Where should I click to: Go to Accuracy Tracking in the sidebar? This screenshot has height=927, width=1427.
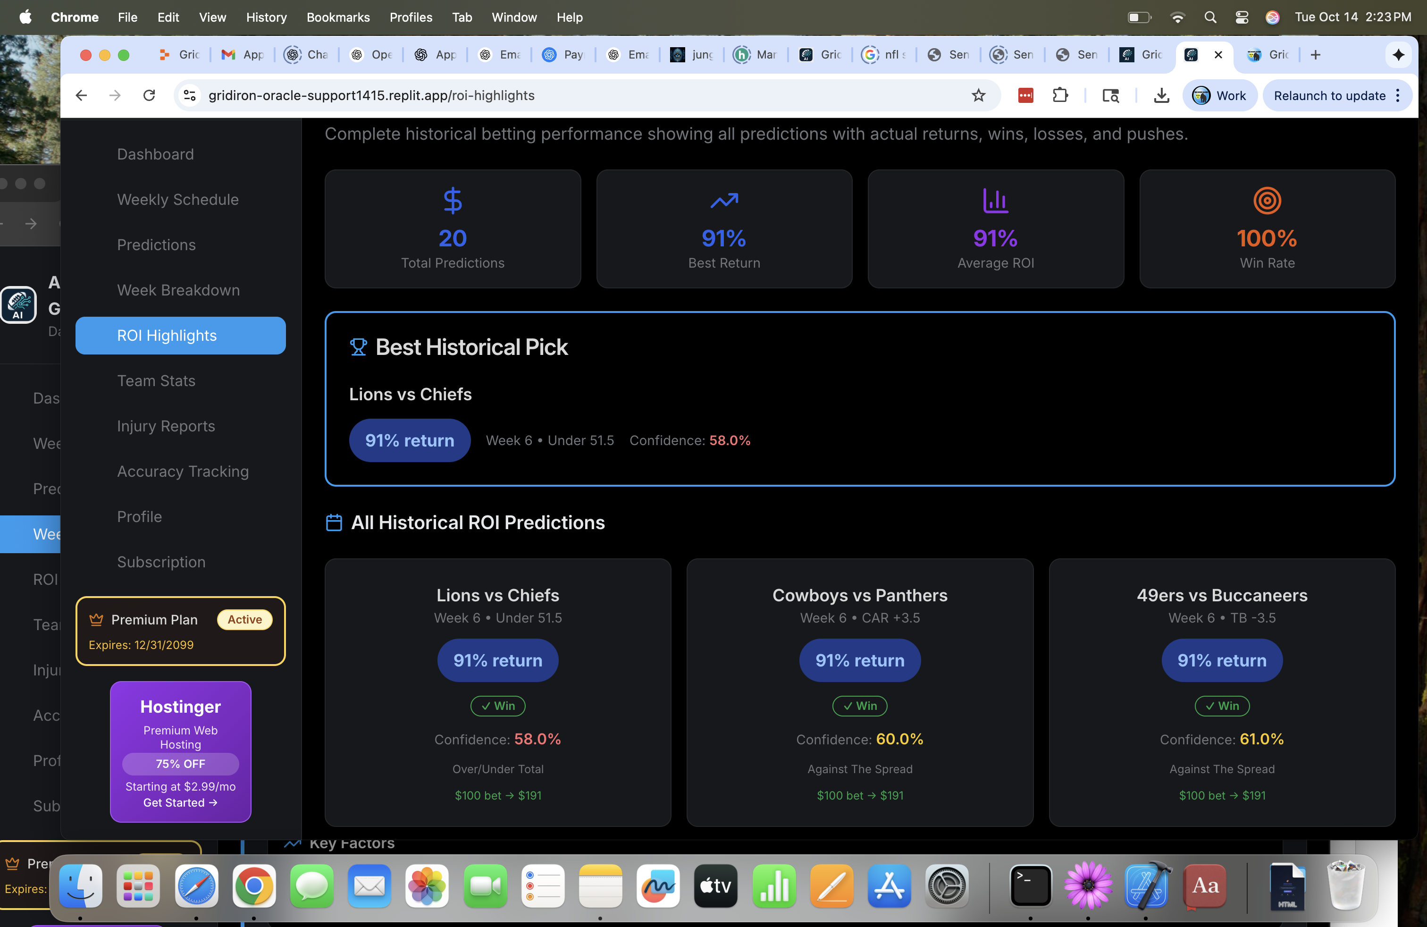pos(183,472)
